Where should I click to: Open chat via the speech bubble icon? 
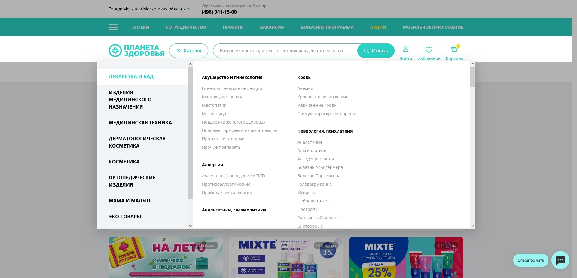point(560,260)
